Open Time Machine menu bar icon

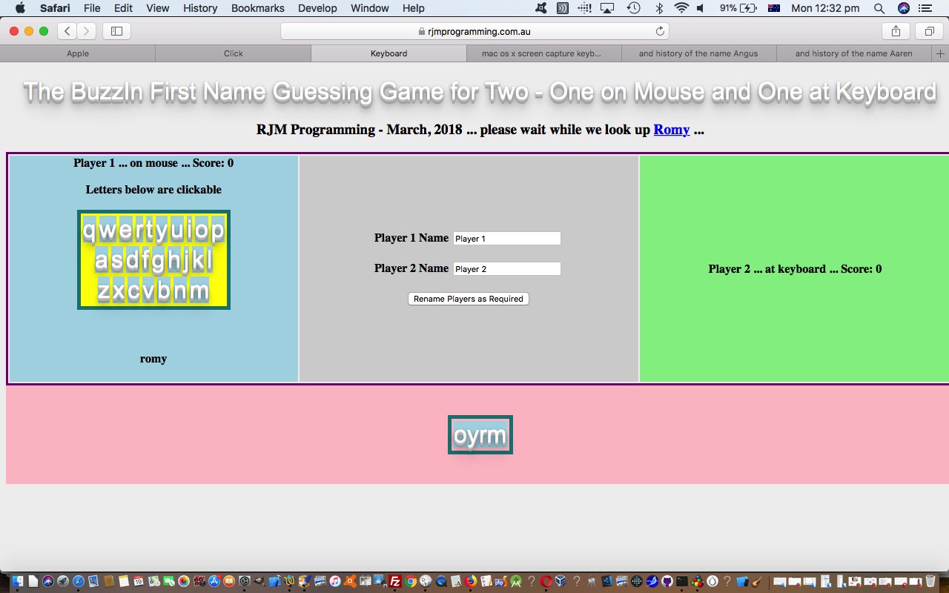633,8
